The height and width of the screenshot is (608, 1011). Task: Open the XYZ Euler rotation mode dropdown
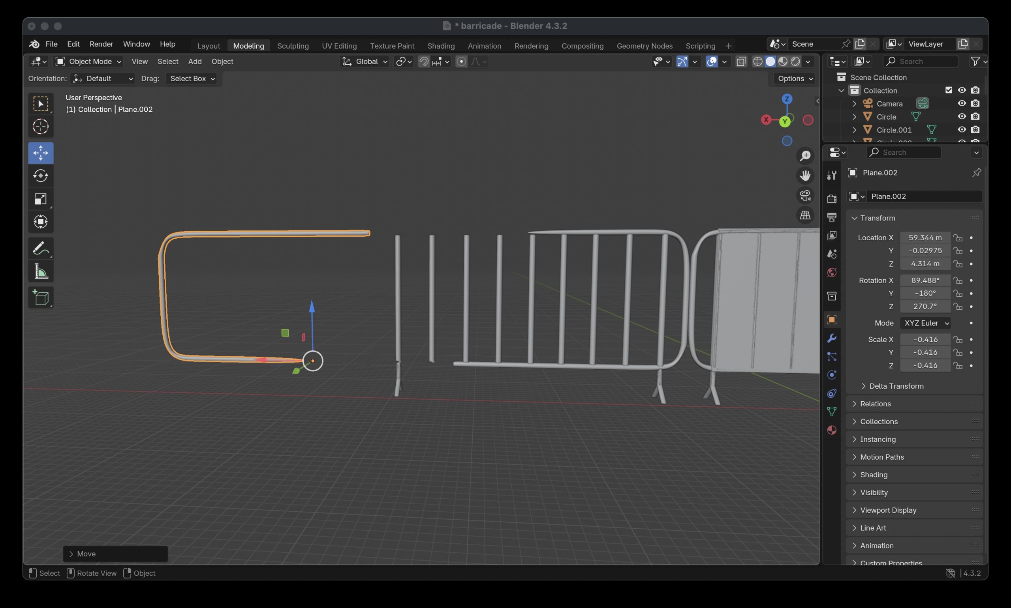click(925, 323)
